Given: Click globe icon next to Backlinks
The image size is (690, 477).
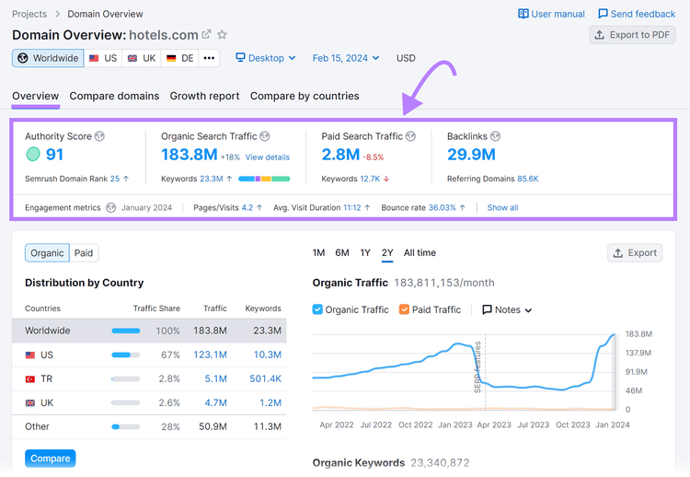Looking at the screenshot, I should pyautogui.click(x=496, y=136).
